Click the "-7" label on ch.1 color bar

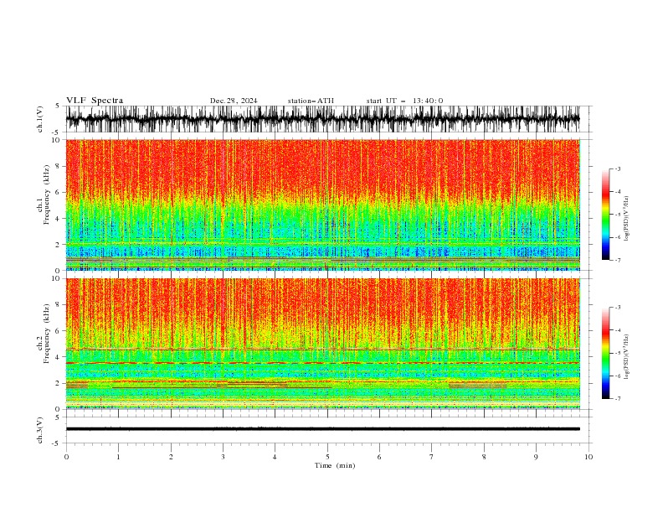[617, 260]
